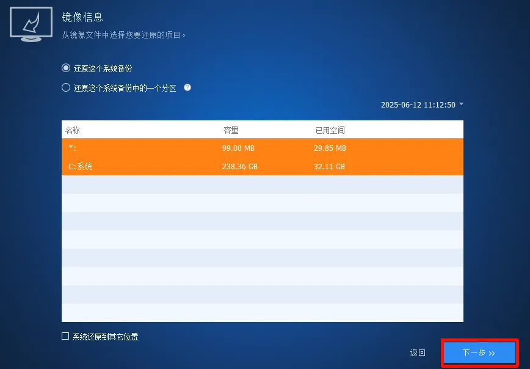
Task: Expand the backup version list arrow
Action: (x=462, y=104)
